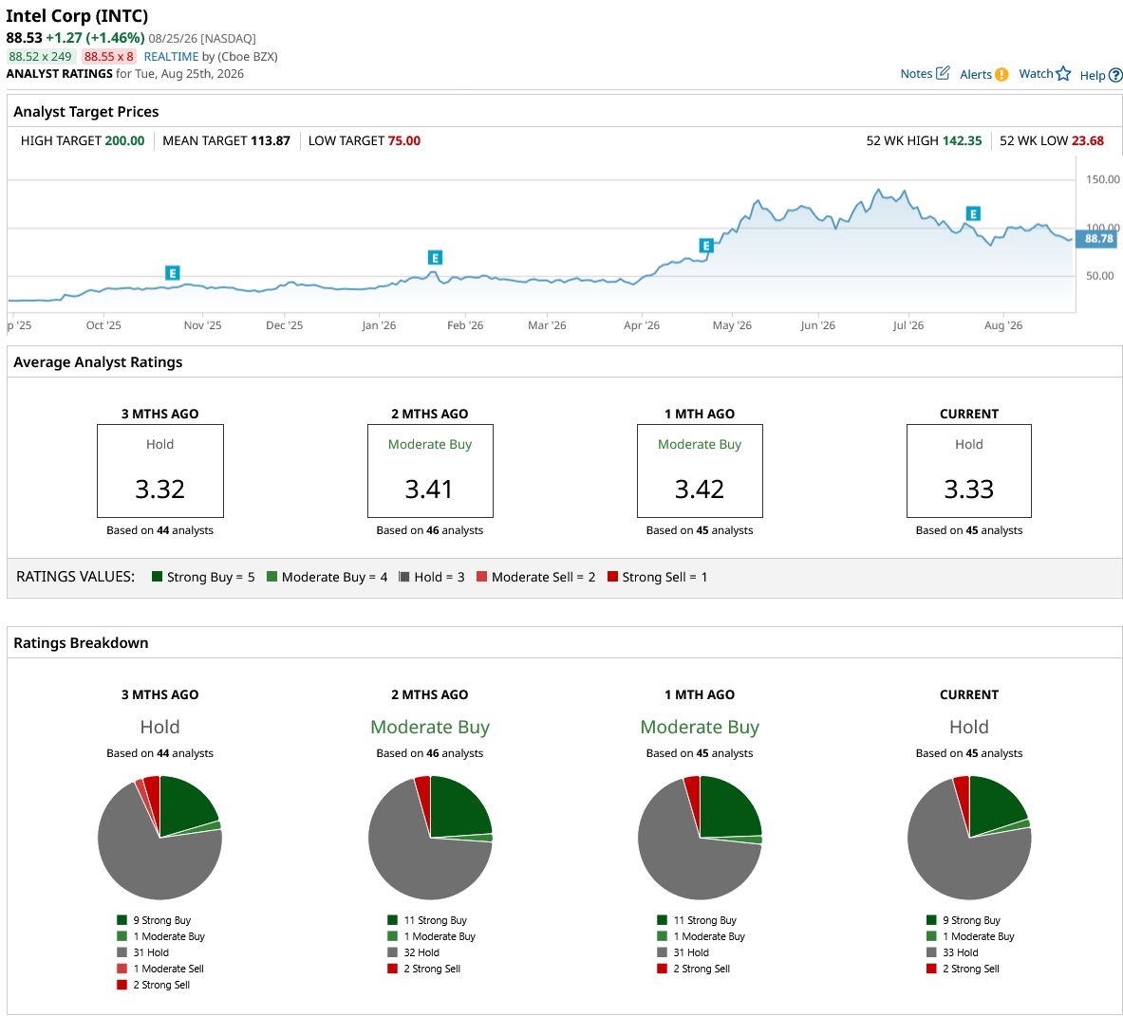Click 9 Strong Buy legend under CURRENT
1123x1016 pixels.
pyautogui.click(x=964, y=920)
